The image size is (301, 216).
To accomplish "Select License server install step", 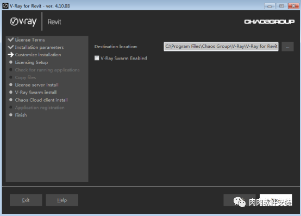I will click(36, 85).
